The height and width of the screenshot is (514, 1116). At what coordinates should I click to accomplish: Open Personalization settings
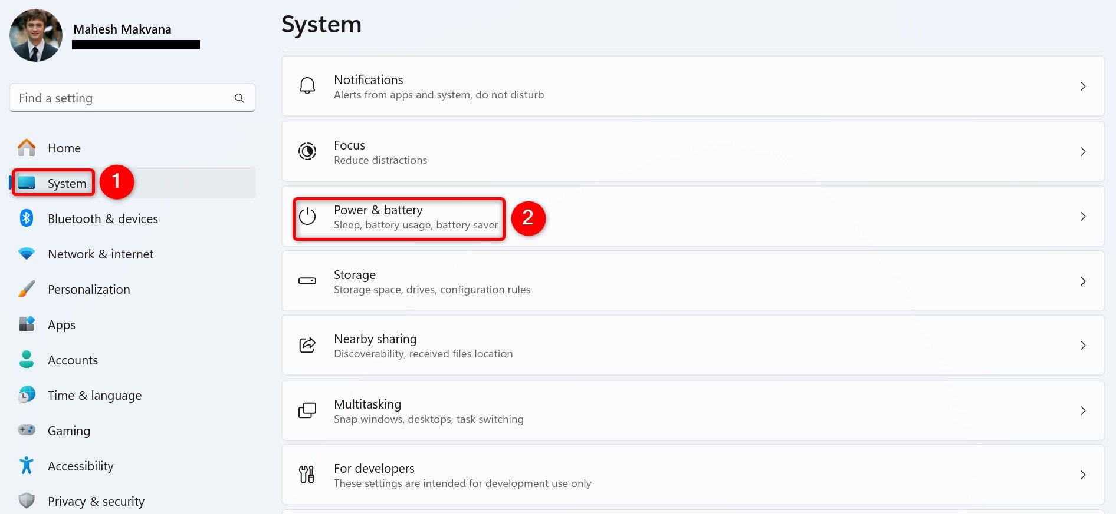pyautogui.click(x=133, y=289)
